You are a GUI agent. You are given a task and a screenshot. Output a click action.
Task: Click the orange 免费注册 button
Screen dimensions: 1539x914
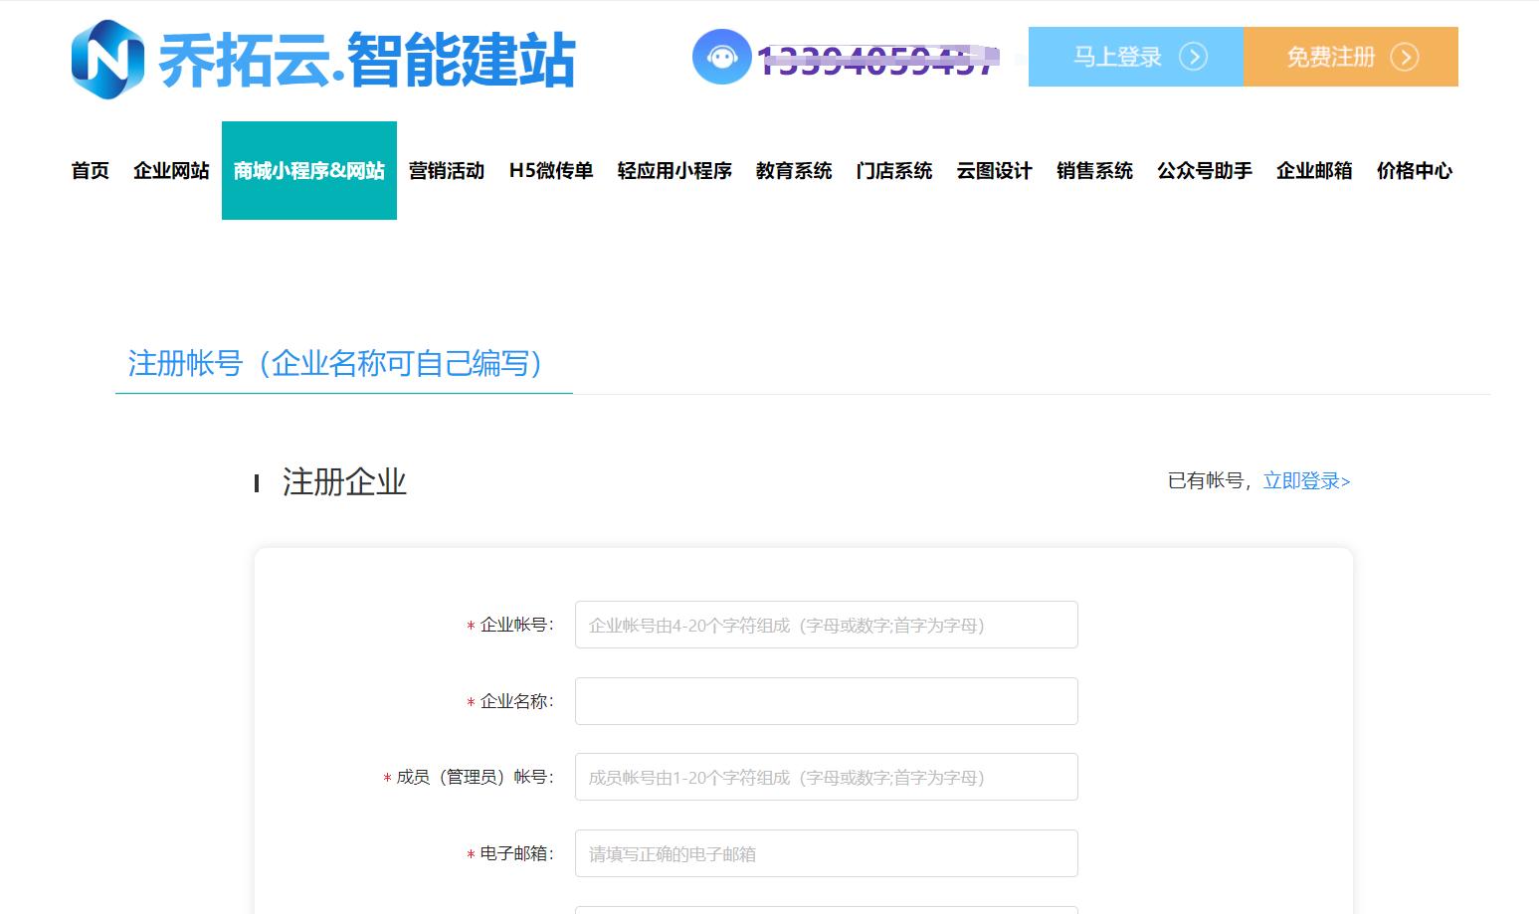[1350, 58]
